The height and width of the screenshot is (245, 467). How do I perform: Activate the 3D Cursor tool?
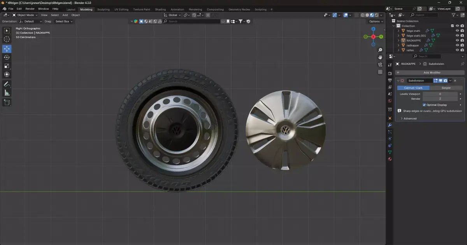(x=7, y=39)
